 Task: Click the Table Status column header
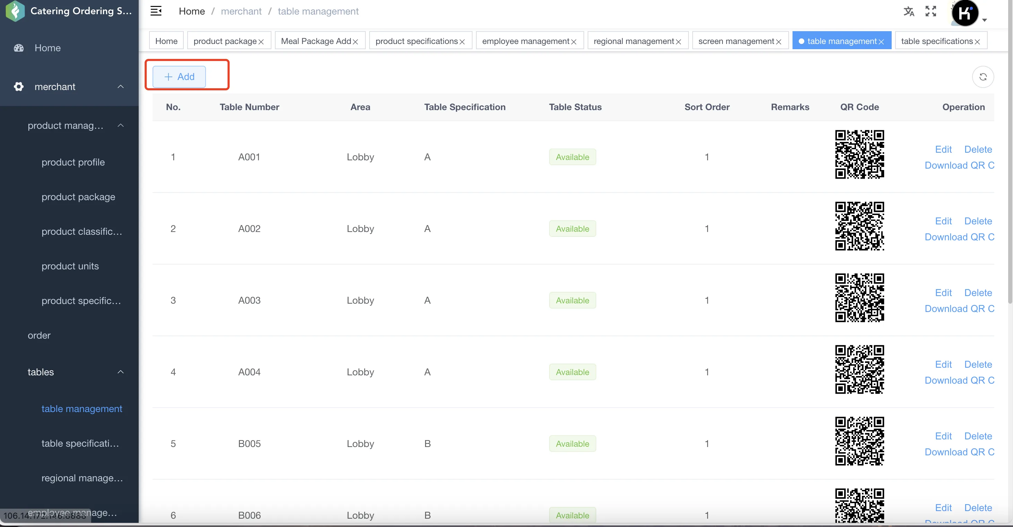(x=575, y=107)
